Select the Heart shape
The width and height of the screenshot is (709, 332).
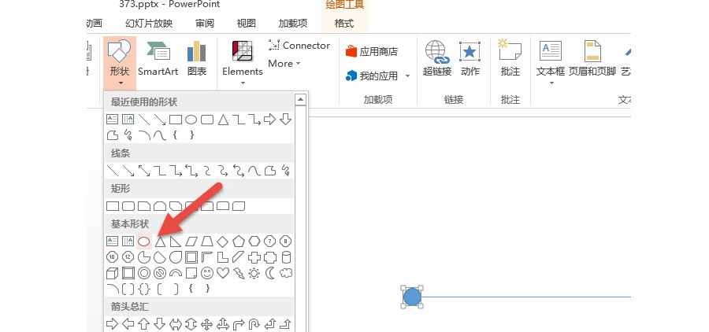tap(223, 273)
